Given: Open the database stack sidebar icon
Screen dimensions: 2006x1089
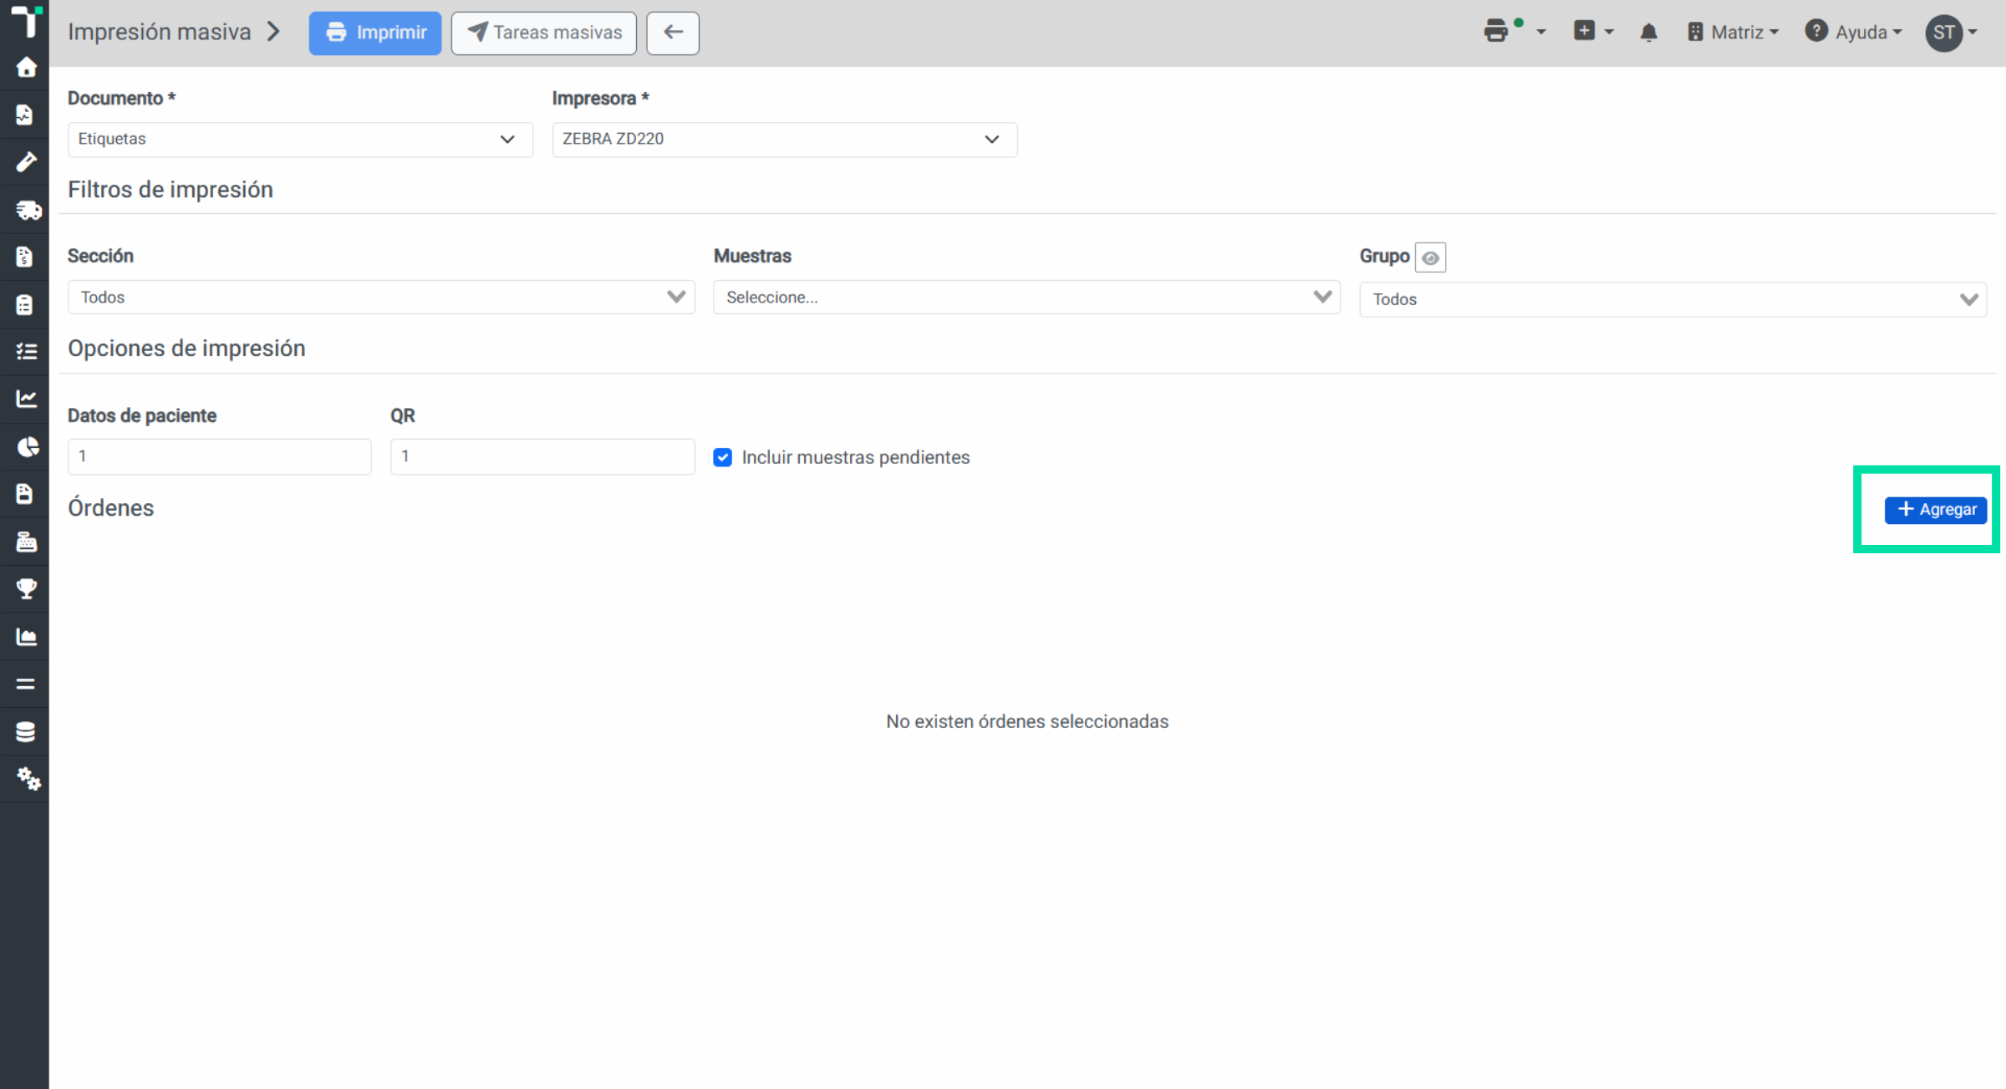Looking at the screenshot, I should tap(26, 731).
